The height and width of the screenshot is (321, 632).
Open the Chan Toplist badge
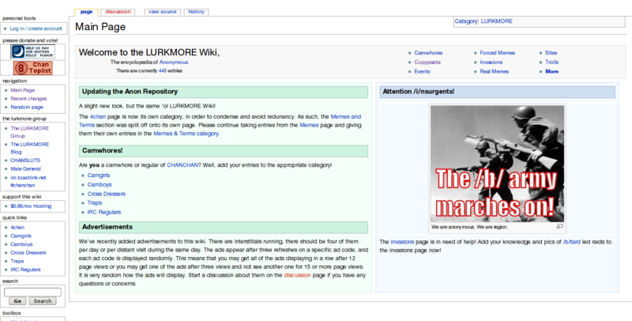[31, 67]
